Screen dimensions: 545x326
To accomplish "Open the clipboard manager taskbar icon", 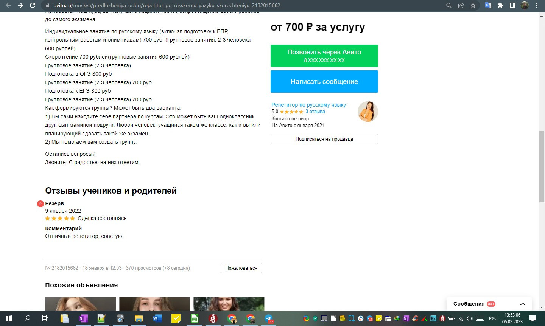I will click(x=64, y=318).
